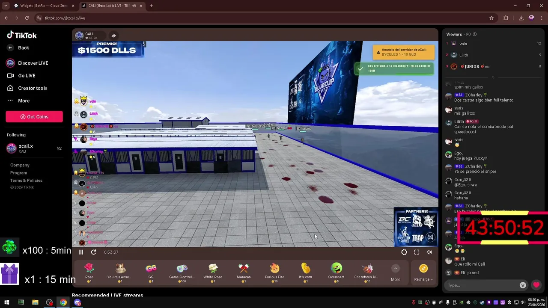Open Chrome profile avatar

pyautogui.click(x=531, y=18)
